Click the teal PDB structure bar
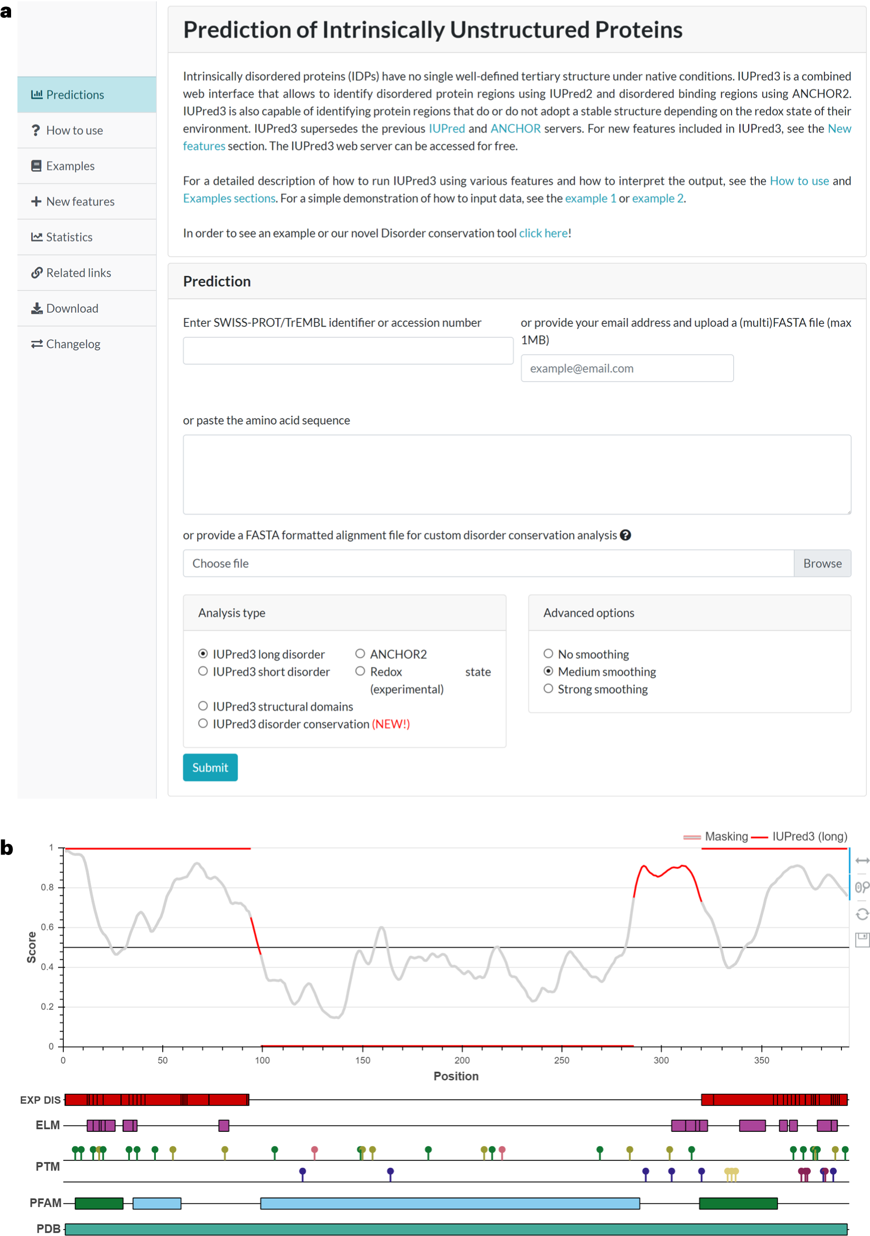Image resolution: width=870 pixels, height=1236 pixels. pyautogui.click(x=456, y=1229)
